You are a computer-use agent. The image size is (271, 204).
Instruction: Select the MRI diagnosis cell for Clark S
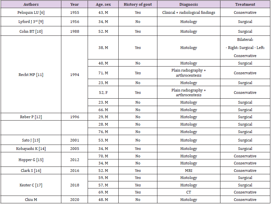coord(189,171)
